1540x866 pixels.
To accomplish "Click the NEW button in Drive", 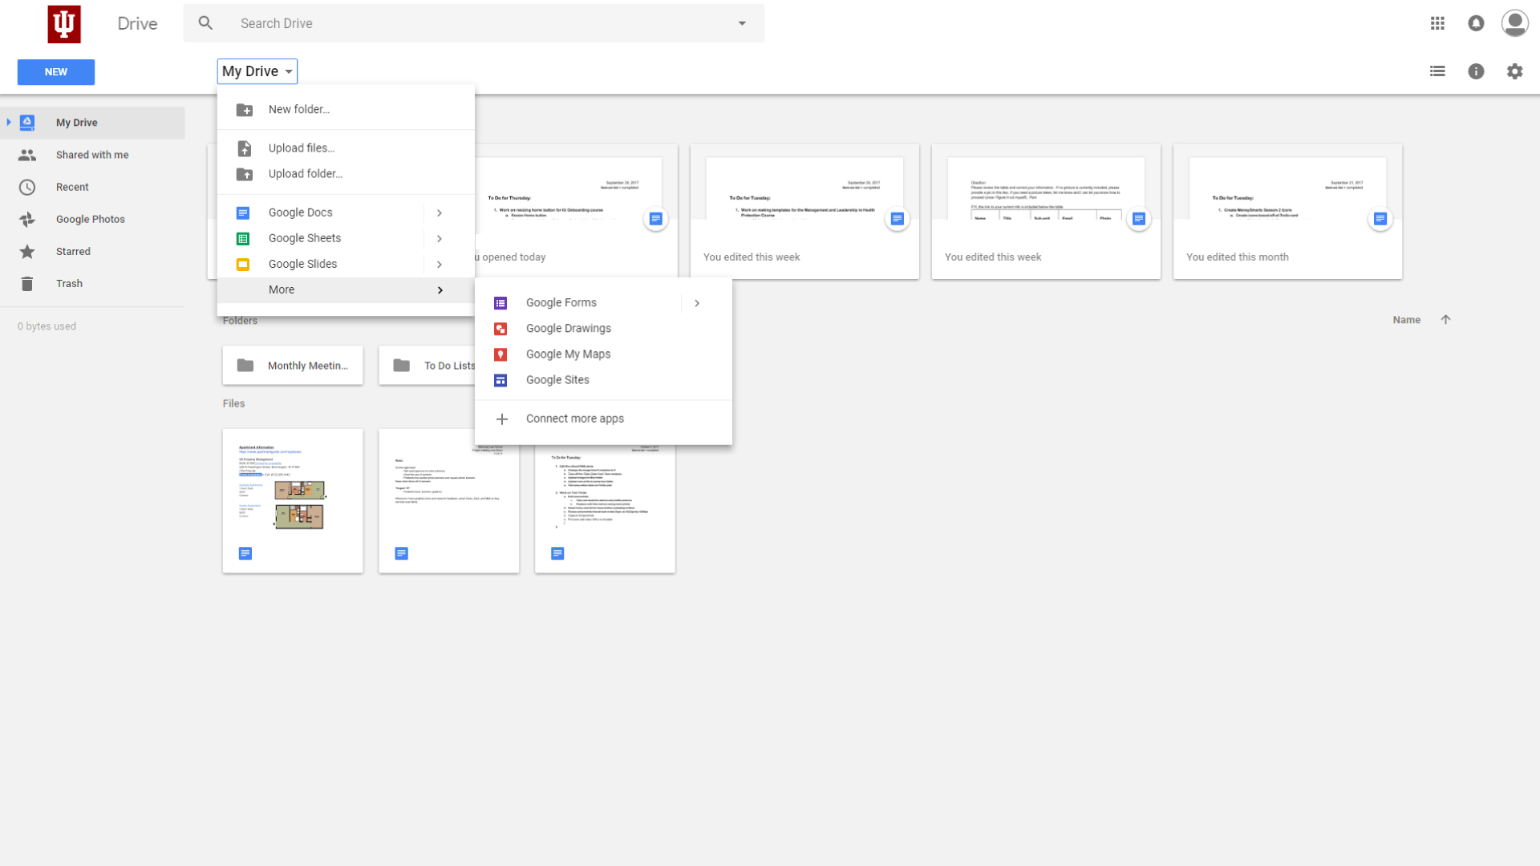I will point(55,72).
